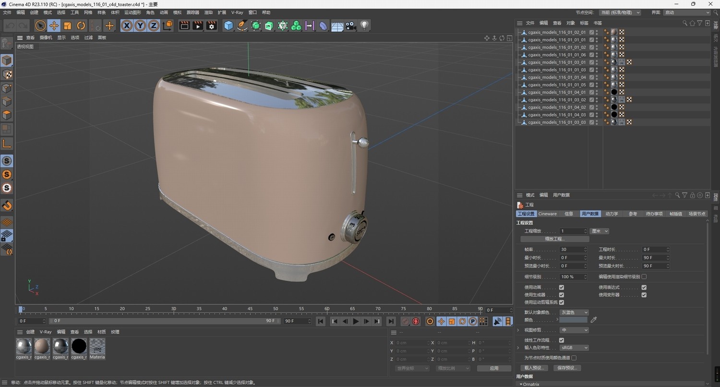Screen dimensions: 720x387
Task: Enable the 编辑使用渲染细节级别 checkbox
Action: click(x=643, y=277)
